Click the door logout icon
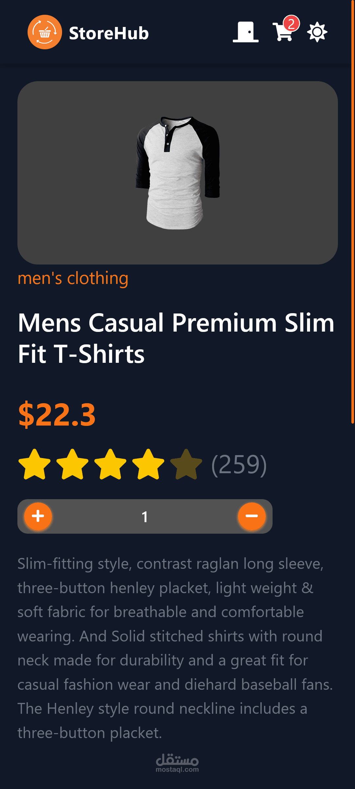Image resolution: width=355 pixels, height=789 pixels. pyautogui.click(x=246, y=32)
